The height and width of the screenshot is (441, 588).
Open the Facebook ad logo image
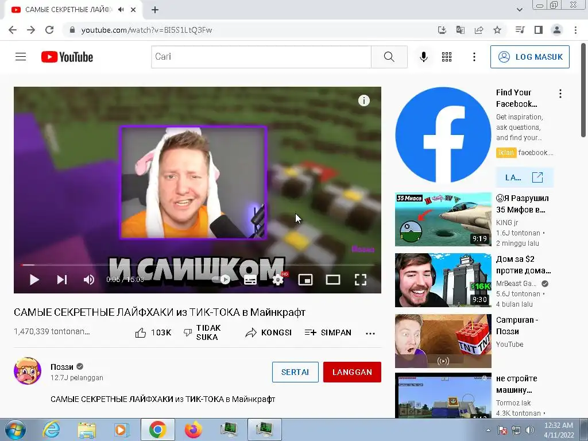coord(443,135)
